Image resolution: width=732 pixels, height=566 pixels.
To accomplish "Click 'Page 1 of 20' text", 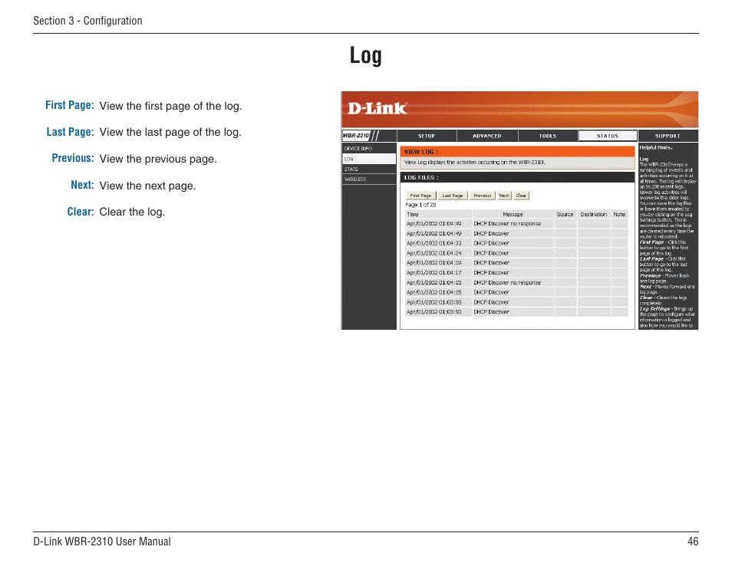I will point(420,205).
